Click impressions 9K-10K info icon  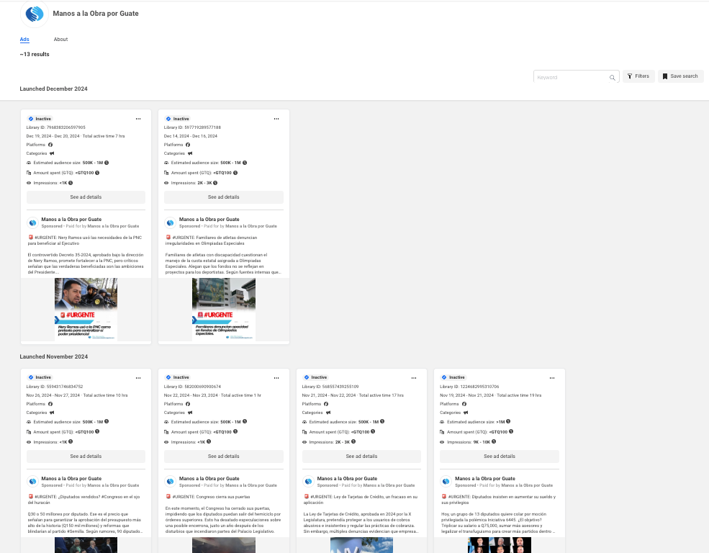point(494,442)
